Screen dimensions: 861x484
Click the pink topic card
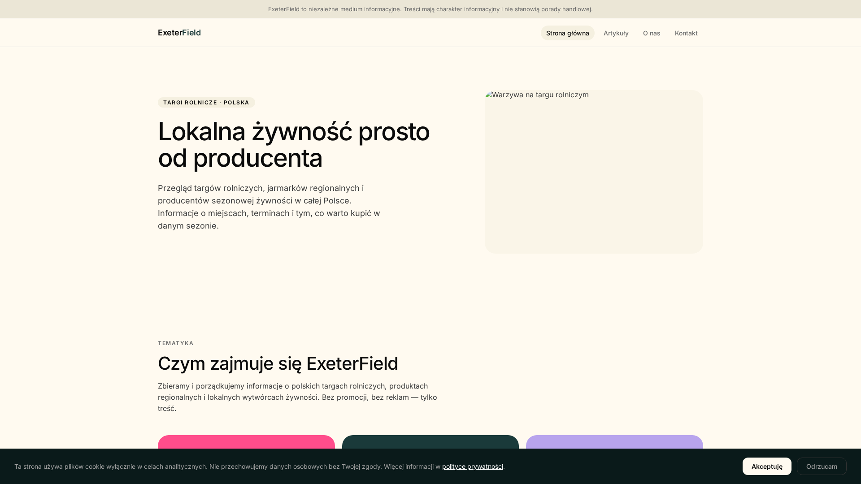pyautogui.click(x=246, y=442)
